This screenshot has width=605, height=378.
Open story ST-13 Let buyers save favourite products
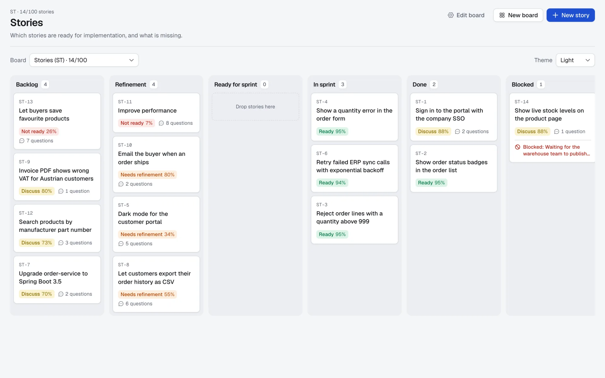[x=57, y=121]
